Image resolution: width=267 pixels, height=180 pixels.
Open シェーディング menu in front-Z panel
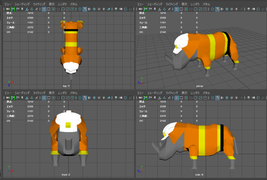click(x=22, y=93)
